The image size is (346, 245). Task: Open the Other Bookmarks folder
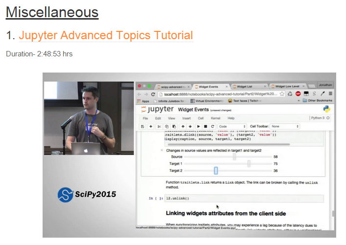click(x=318, y=100)
